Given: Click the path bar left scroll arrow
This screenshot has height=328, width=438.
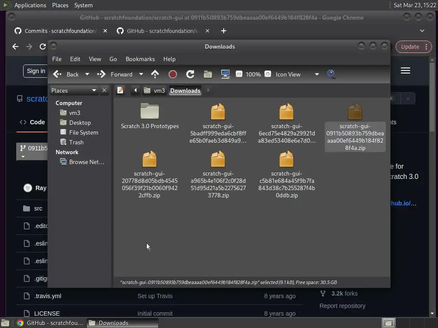Looking at the screenshot, I should 136,91.
